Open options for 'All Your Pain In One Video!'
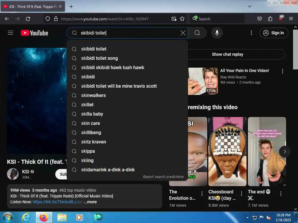Screen dimensions: 298x223 point(282,71)
